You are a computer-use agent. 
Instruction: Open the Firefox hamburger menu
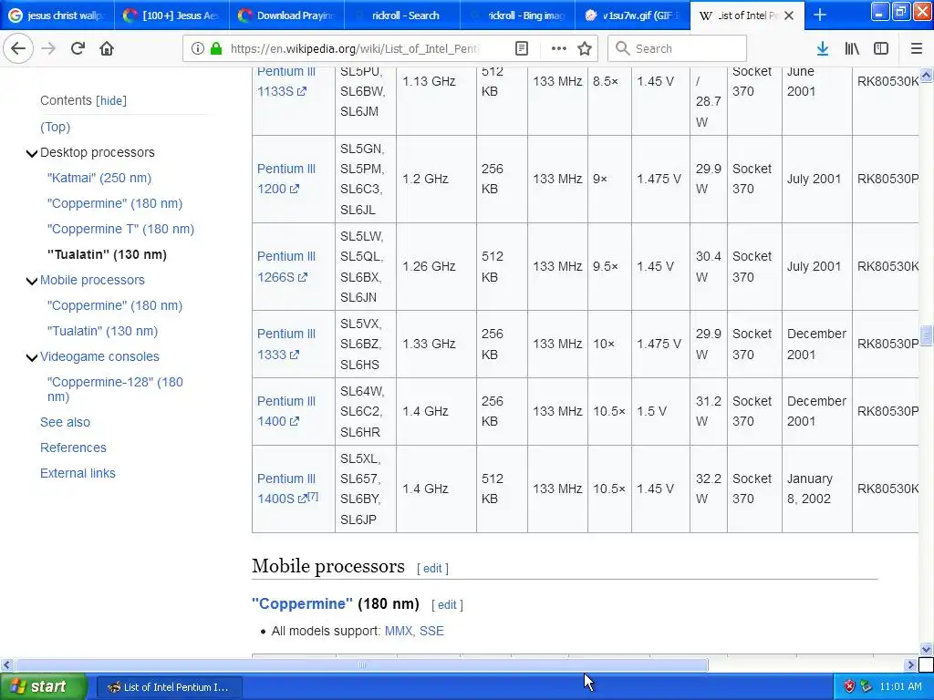pyautogui.click(x=917, y=49)
